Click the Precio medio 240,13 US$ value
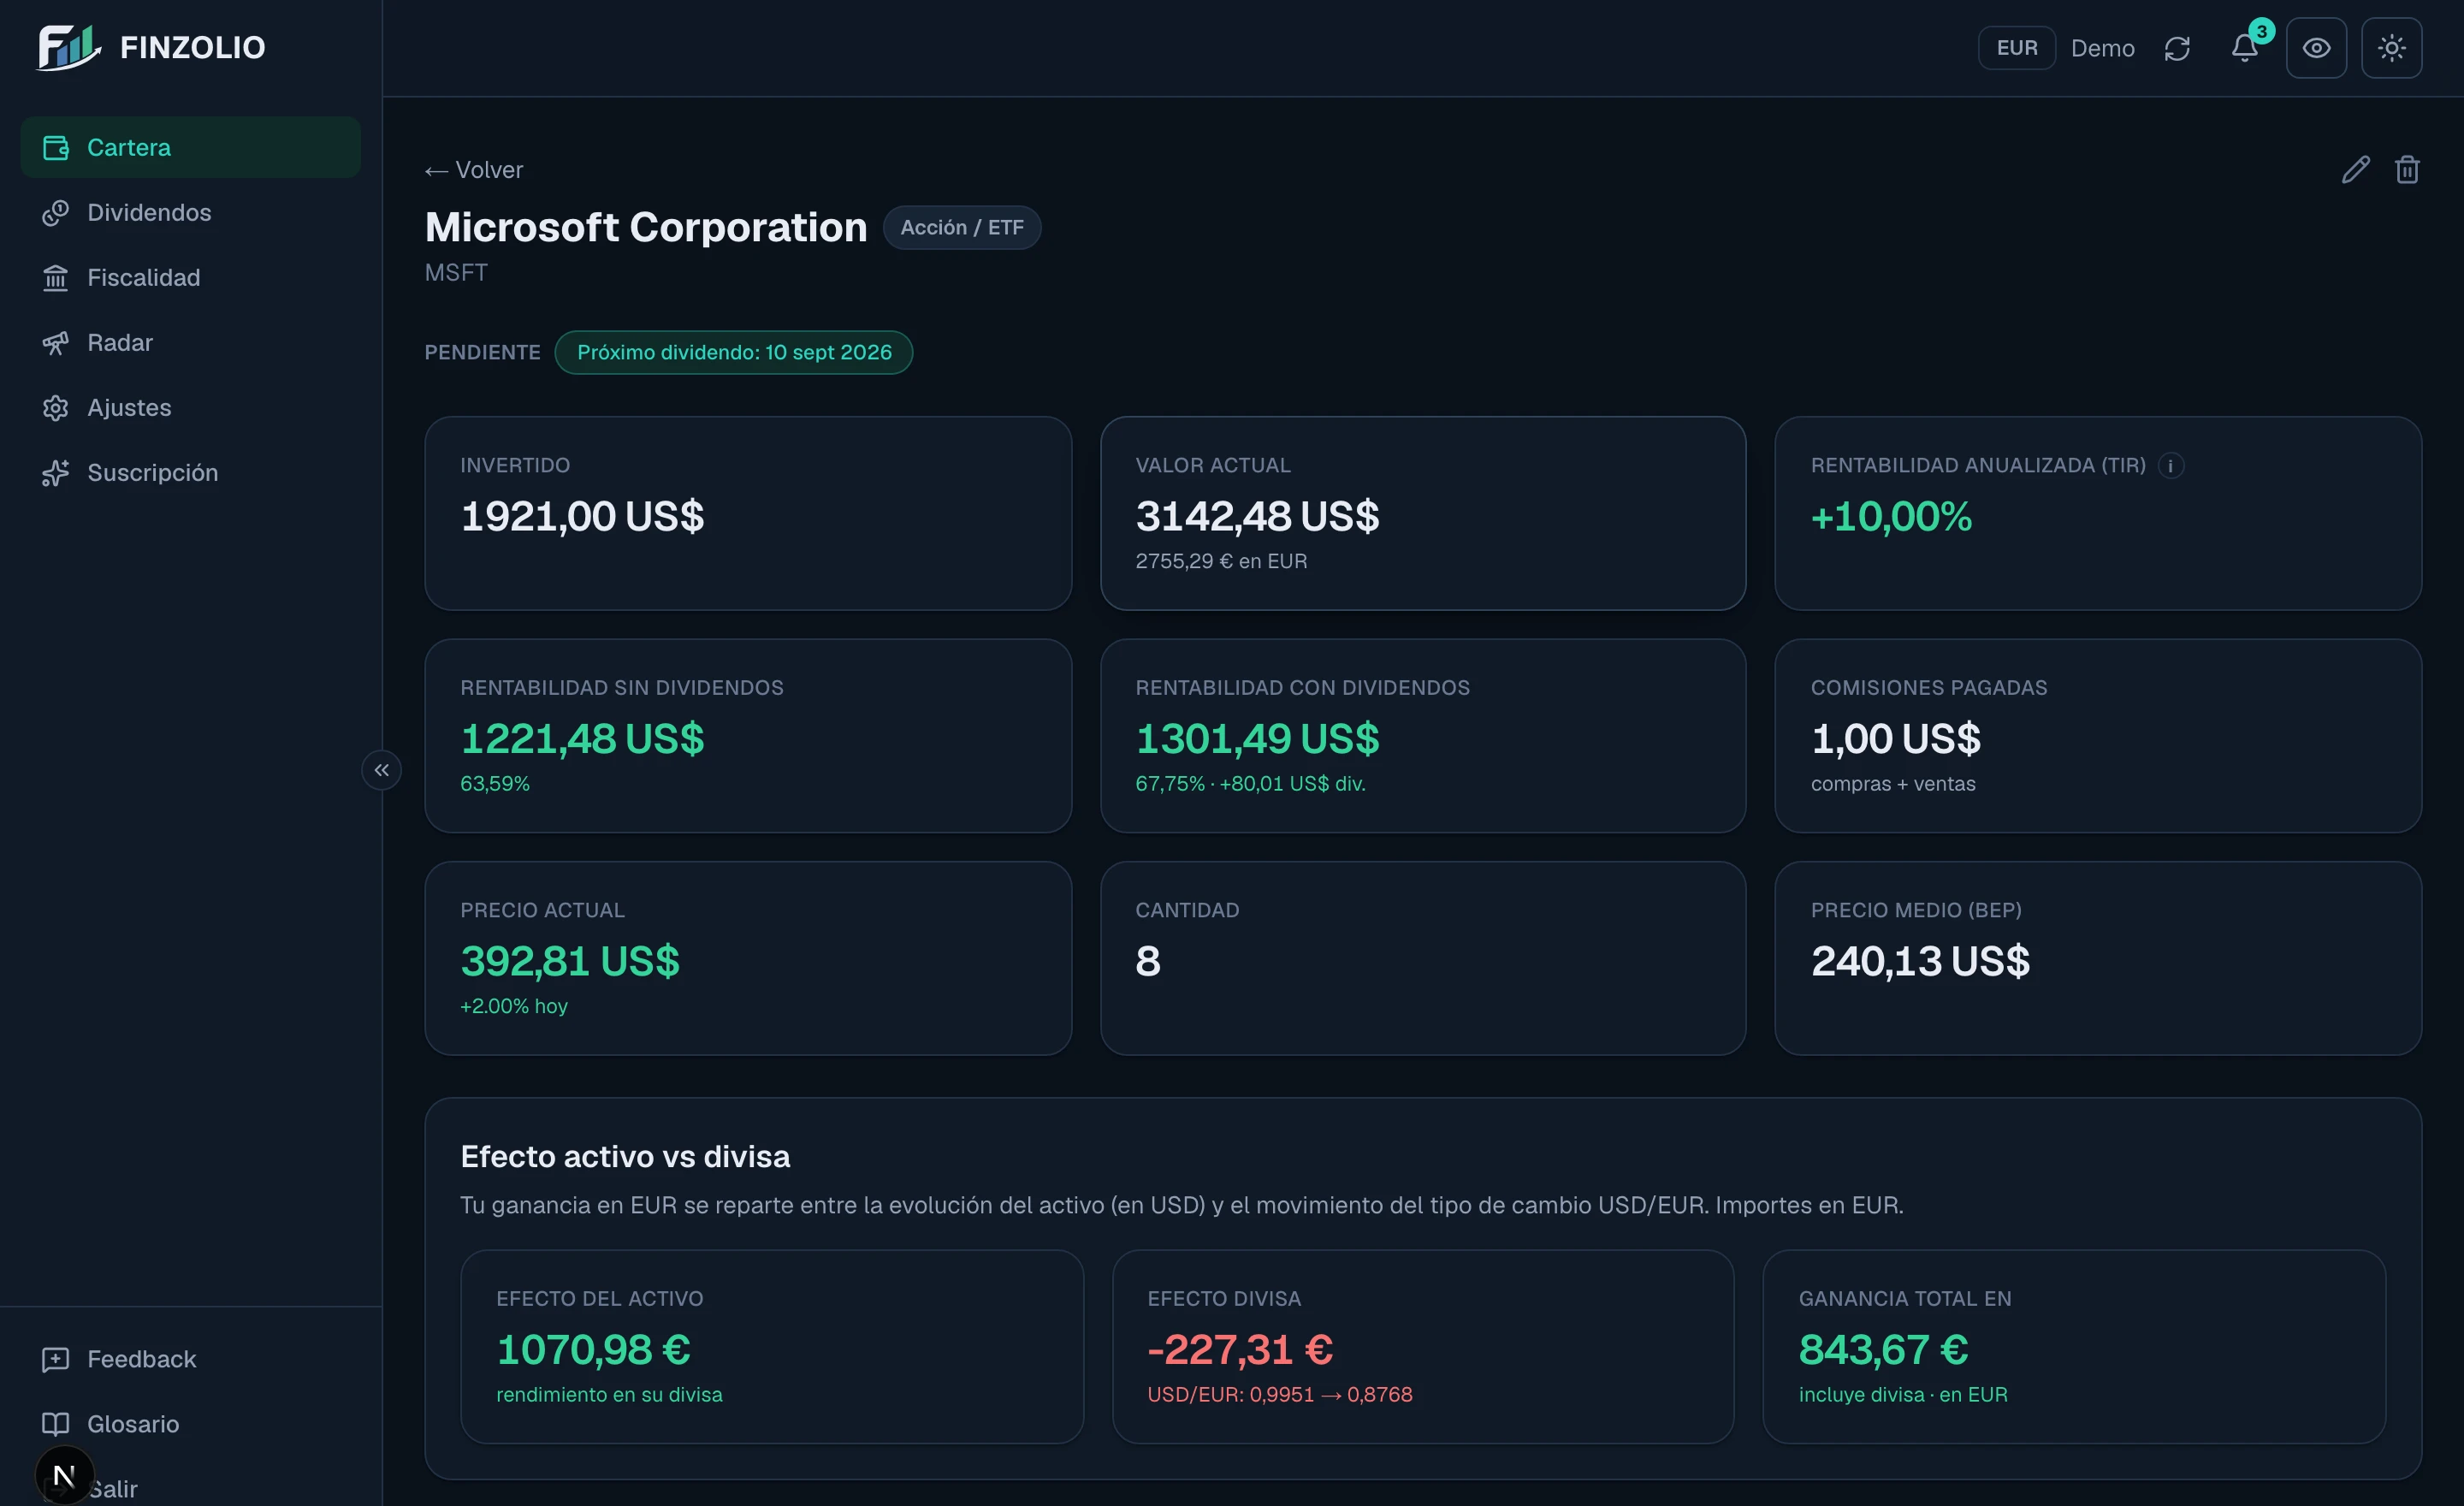The height and width of the screenshot is (1506, 2464). (1920, 961)
